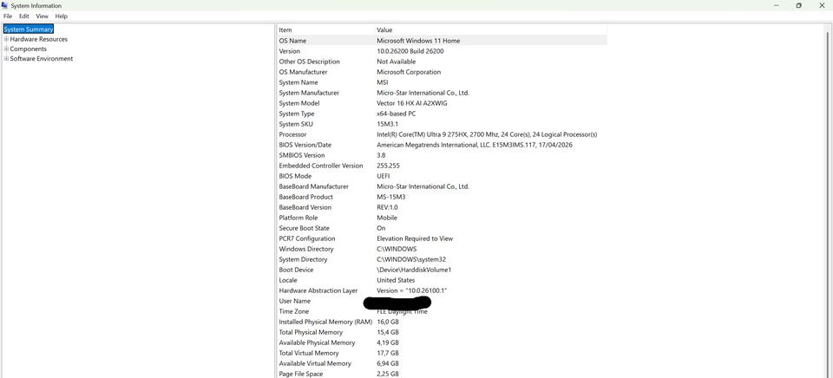
Task: Click the System Manufacturer label
Action: point(309,93)
